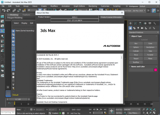Play animation in playback controls
The image size is (160, 115).
click(97, 109)
